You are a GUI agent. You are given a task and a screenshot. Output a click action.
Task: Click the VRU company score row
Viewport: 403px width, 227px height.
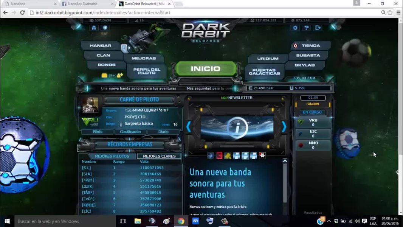(x=313, y=122)
